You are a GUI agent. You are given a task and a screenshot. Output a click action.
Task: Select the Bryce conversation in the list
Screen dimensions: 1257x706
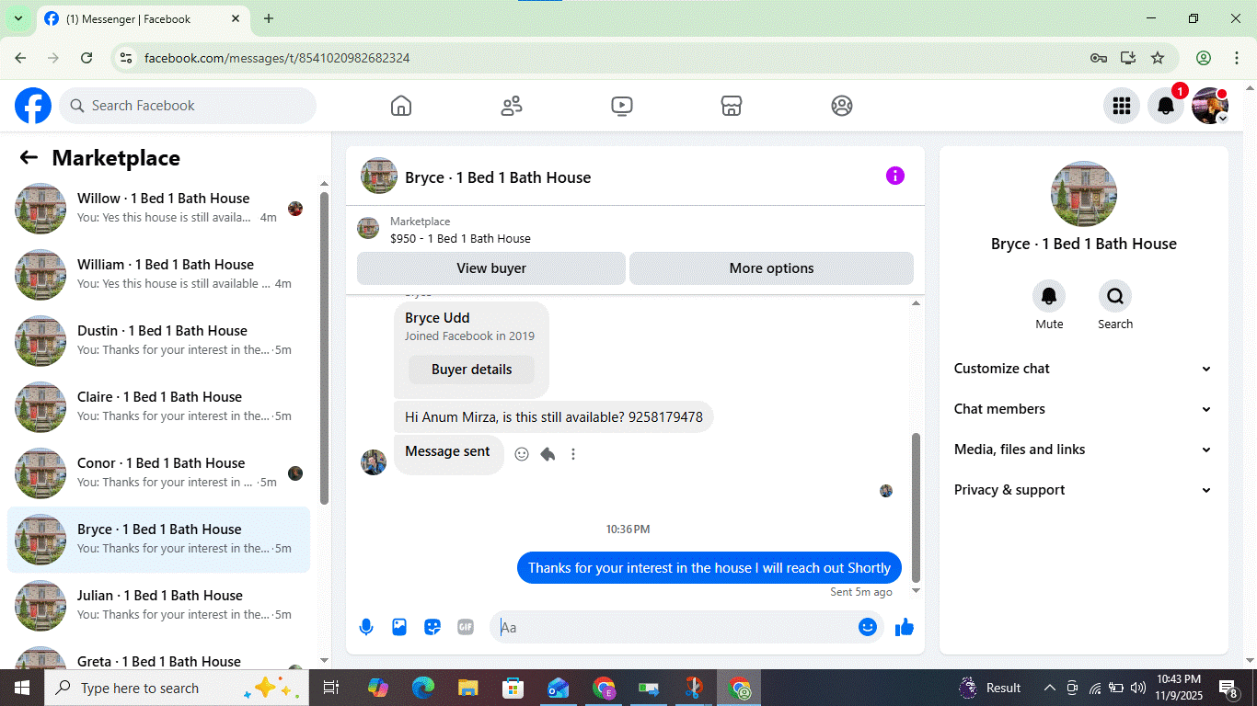[159, 540]
